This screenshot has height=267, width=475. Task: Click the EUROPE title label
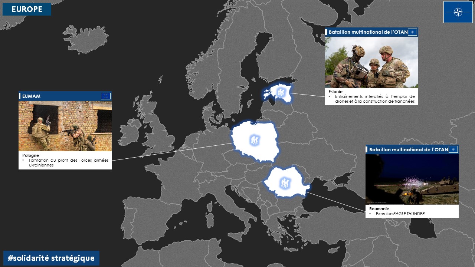click(x=27, y=9)
